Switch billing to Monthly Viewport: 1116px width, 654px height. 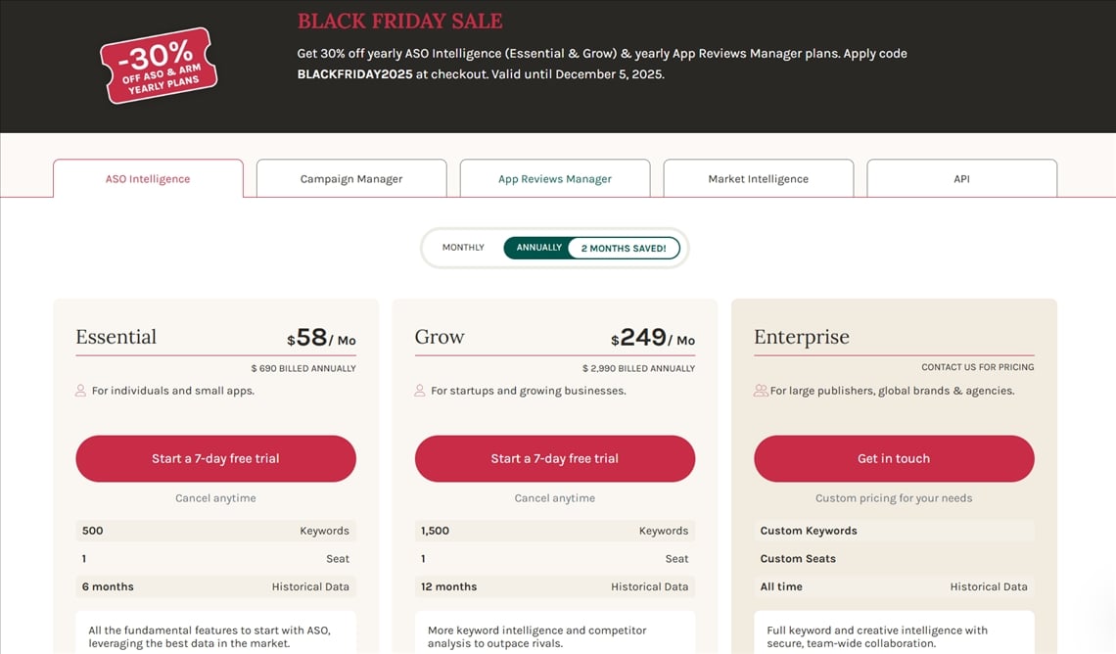tap(463, 248)
